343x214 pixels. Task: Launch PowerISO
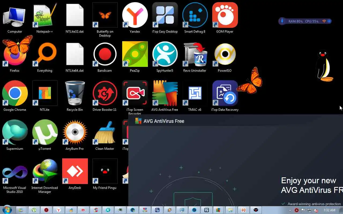pos(225,57)
